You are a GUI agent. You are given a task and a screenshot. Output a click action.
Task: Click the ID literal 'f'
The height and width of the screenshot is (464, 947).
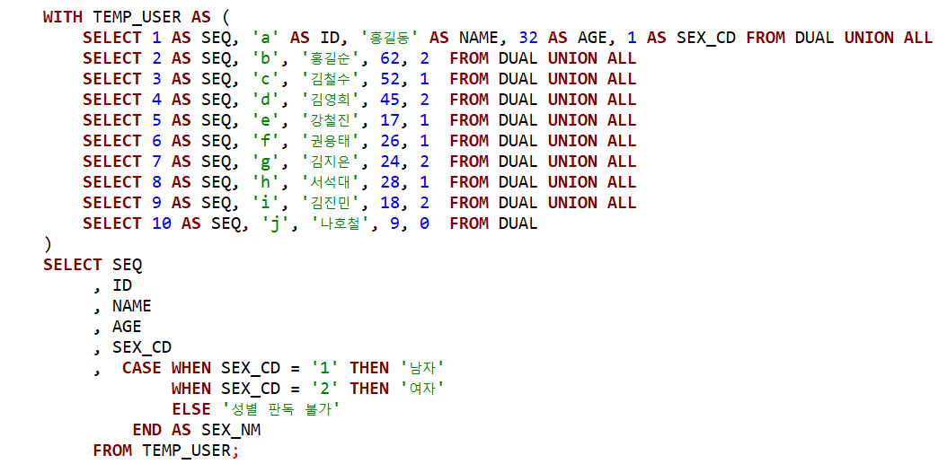coord(264,141)
